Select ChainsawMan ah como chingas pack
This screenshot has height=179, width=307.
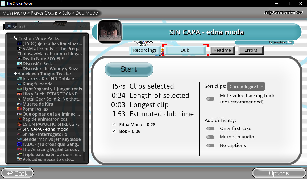tap(49, 54)
